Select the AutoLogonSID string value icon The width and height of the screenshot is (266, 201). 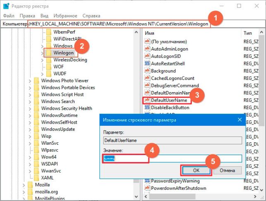(147, 56)
